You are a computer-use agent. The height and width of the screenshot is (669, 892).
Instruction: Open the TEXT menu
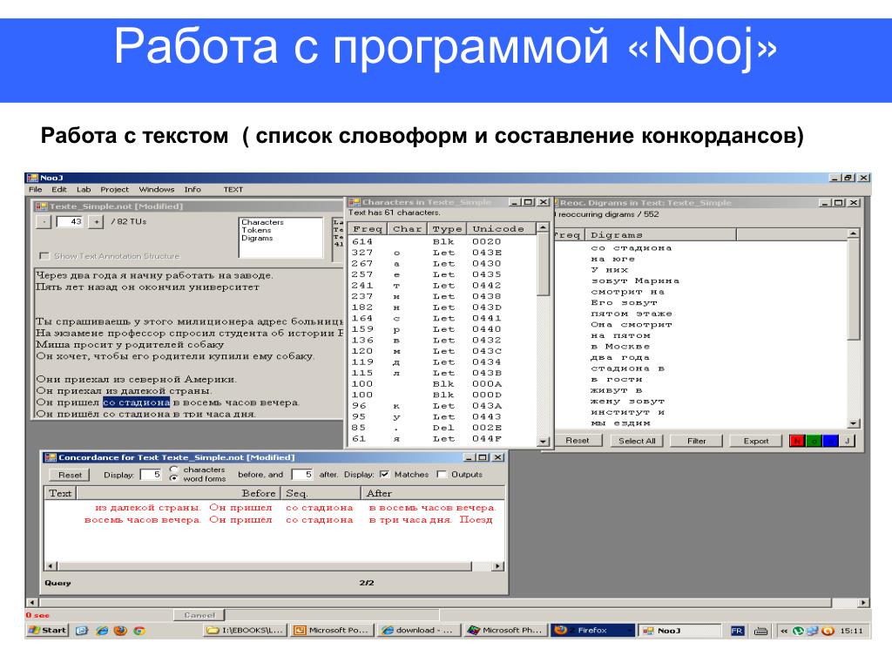pos(233,189)
